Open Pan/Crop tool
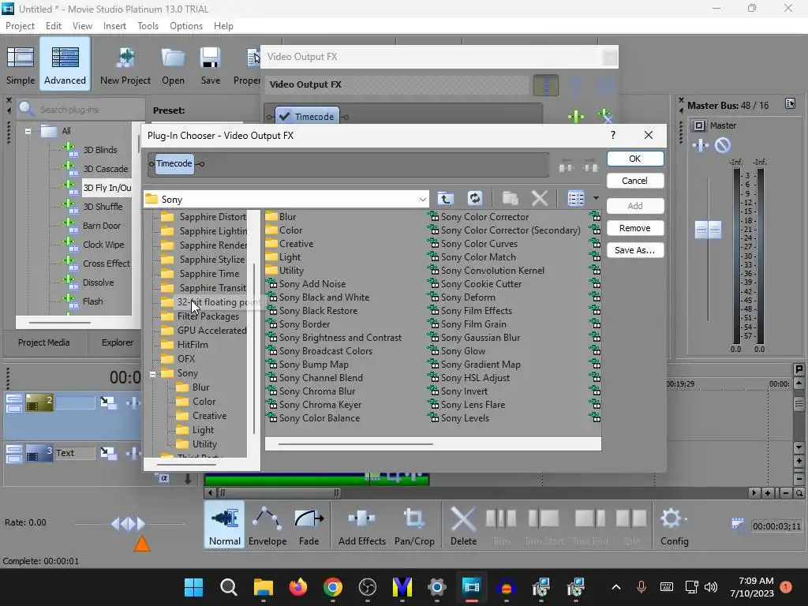 click(x=414, y=525)
